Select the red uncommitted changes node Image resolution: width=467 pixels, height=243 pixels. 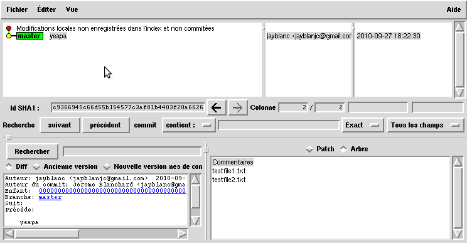click(x=9, y=28)
